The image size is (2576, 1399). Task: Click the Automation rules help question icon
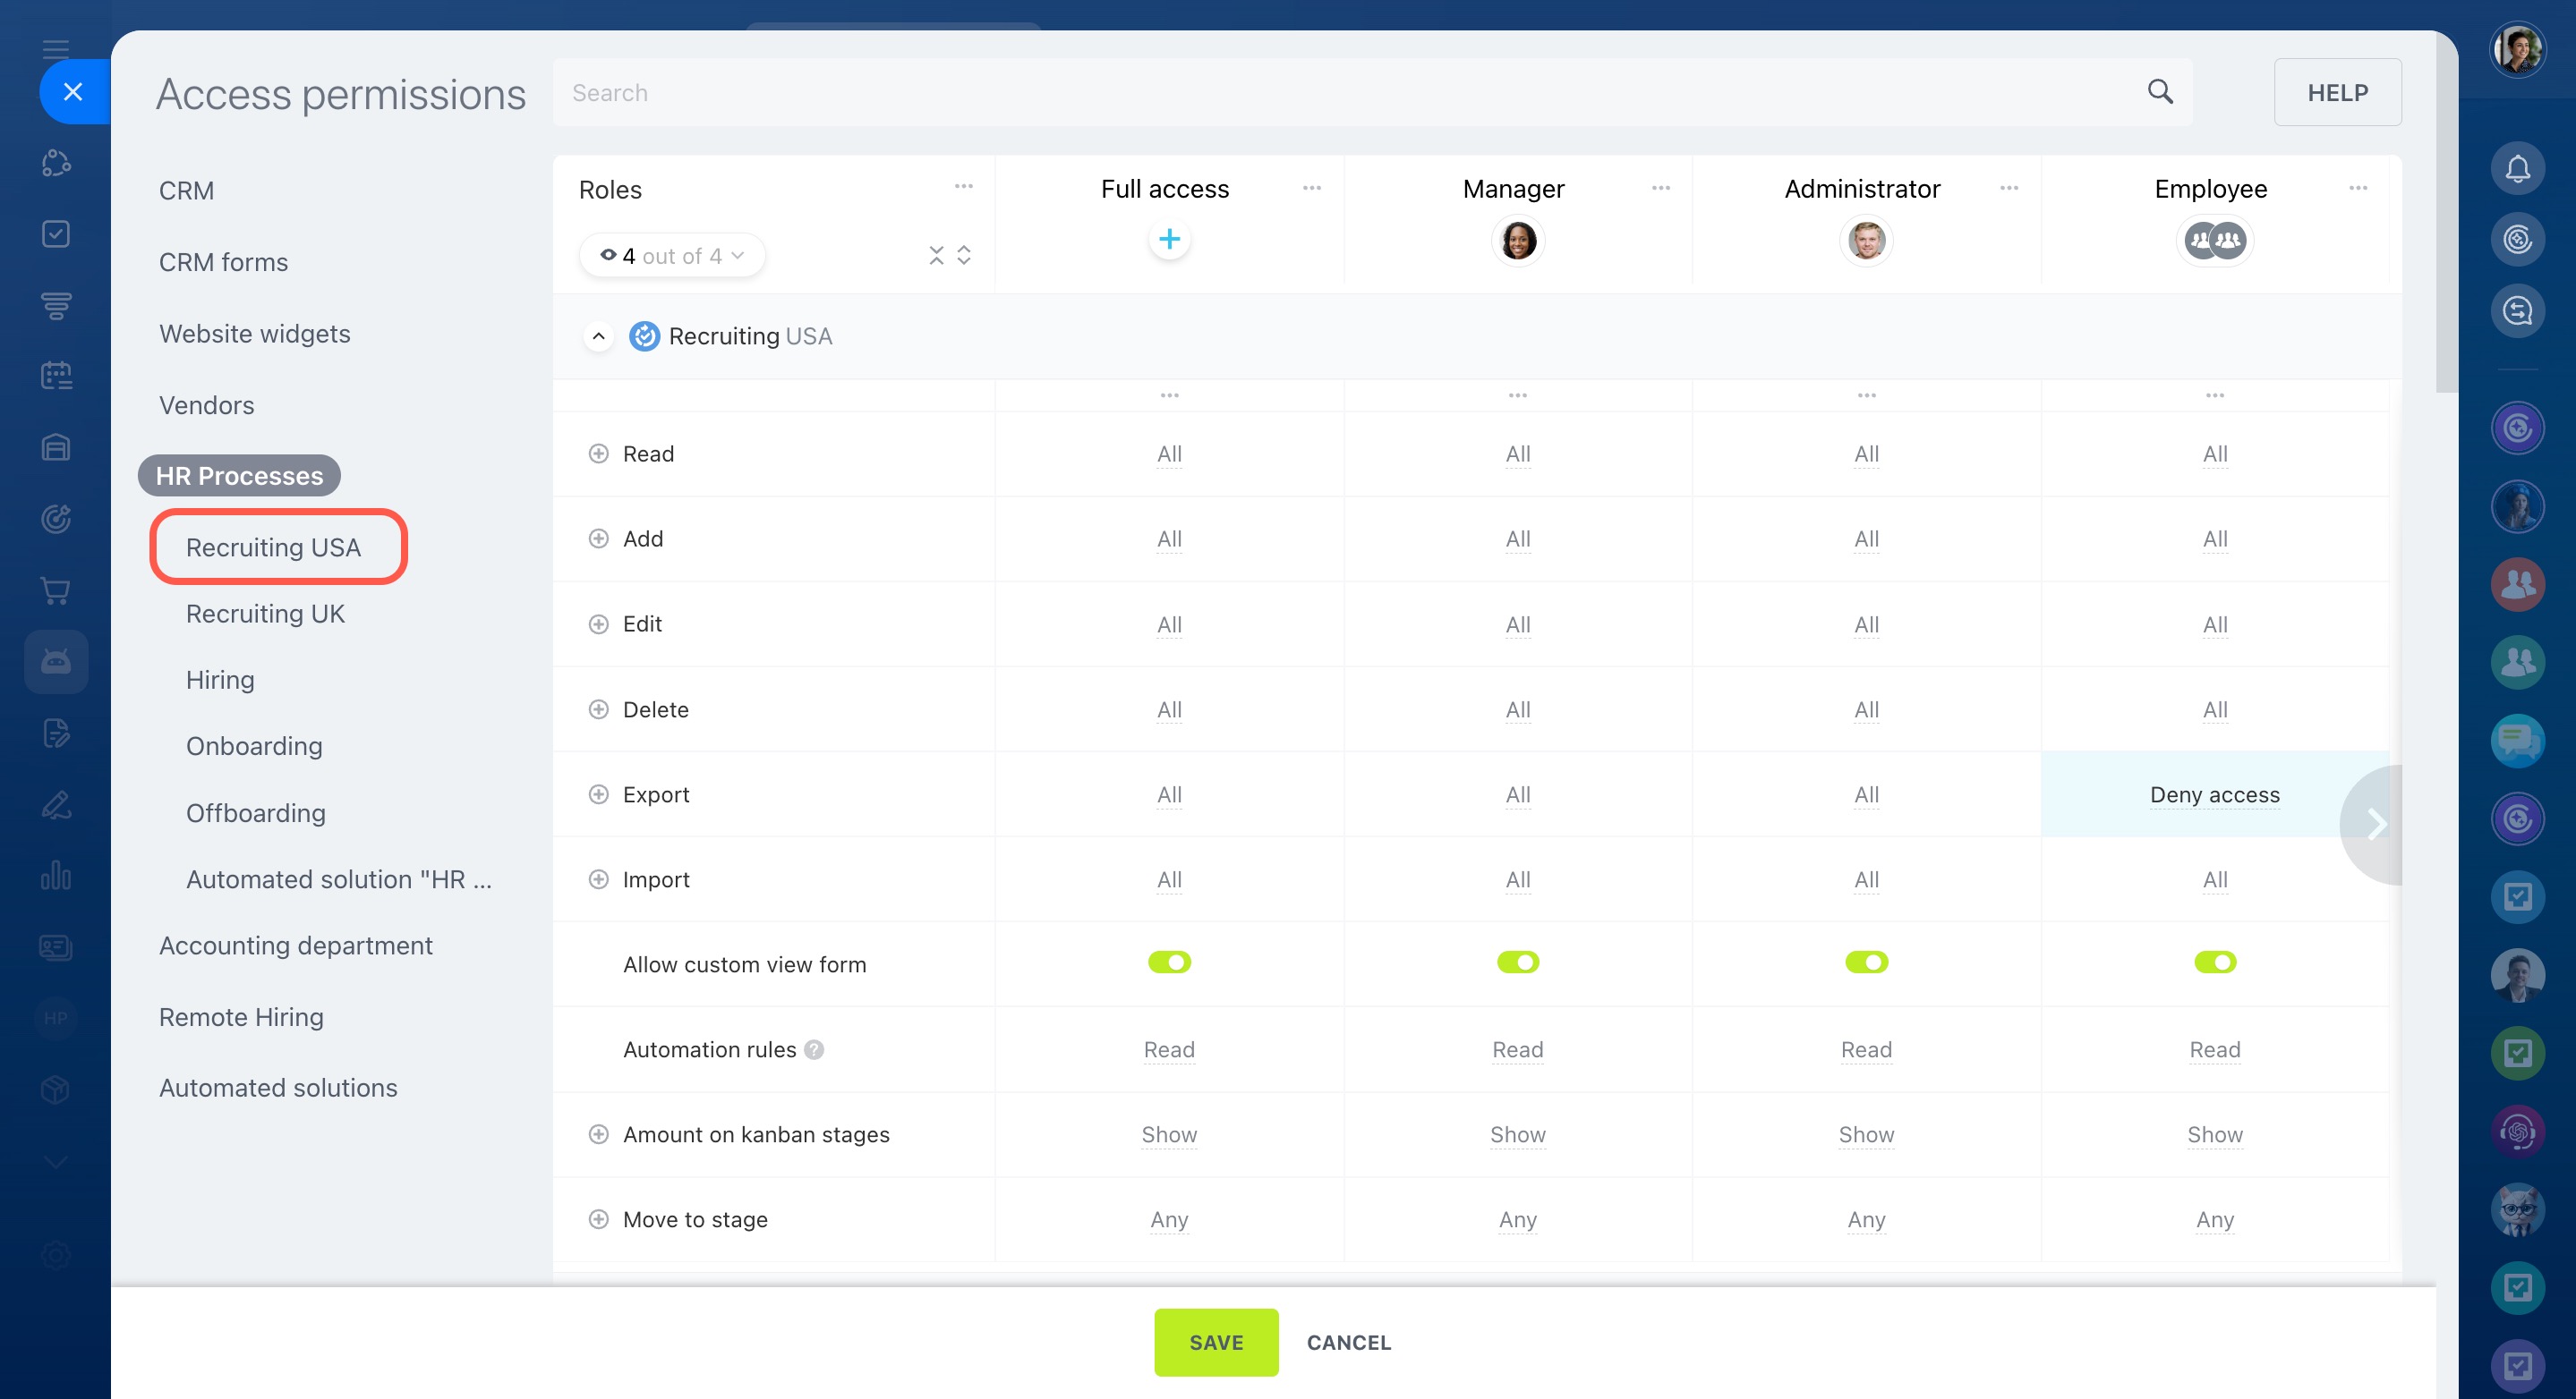pyautogui.click(x=814, y=1049)
